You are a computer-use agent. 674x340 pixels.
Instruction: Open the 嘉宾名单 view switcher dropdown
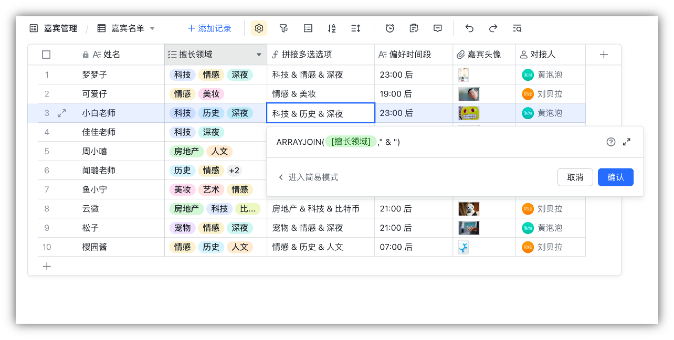pos(152,28)
